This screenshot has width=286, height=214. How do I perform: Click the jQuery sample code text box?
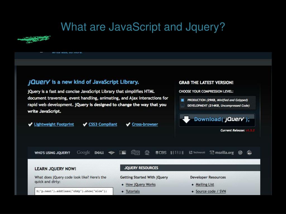tap(74, 191)
